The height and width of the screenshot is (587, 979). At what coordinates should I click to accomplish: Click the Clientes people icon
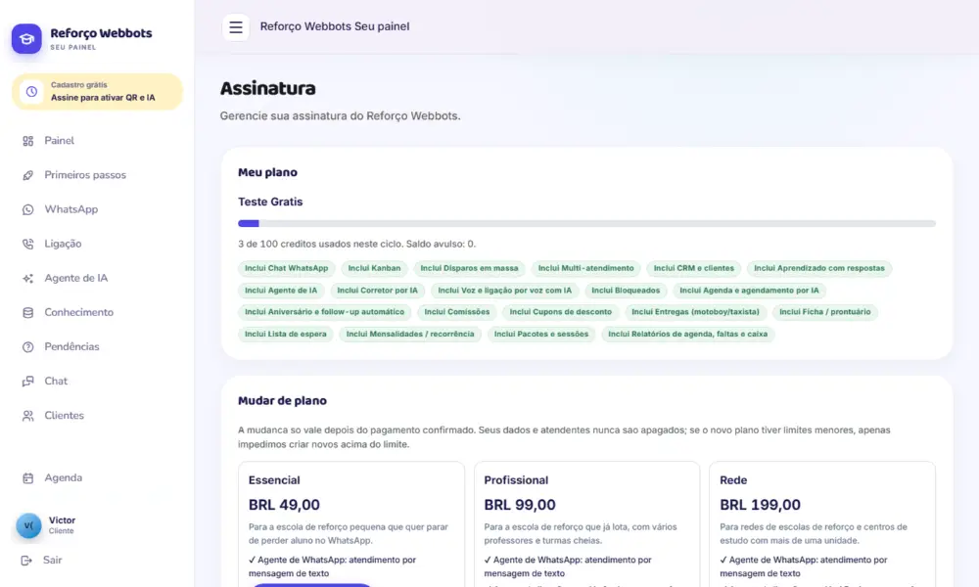pos(28,416)
